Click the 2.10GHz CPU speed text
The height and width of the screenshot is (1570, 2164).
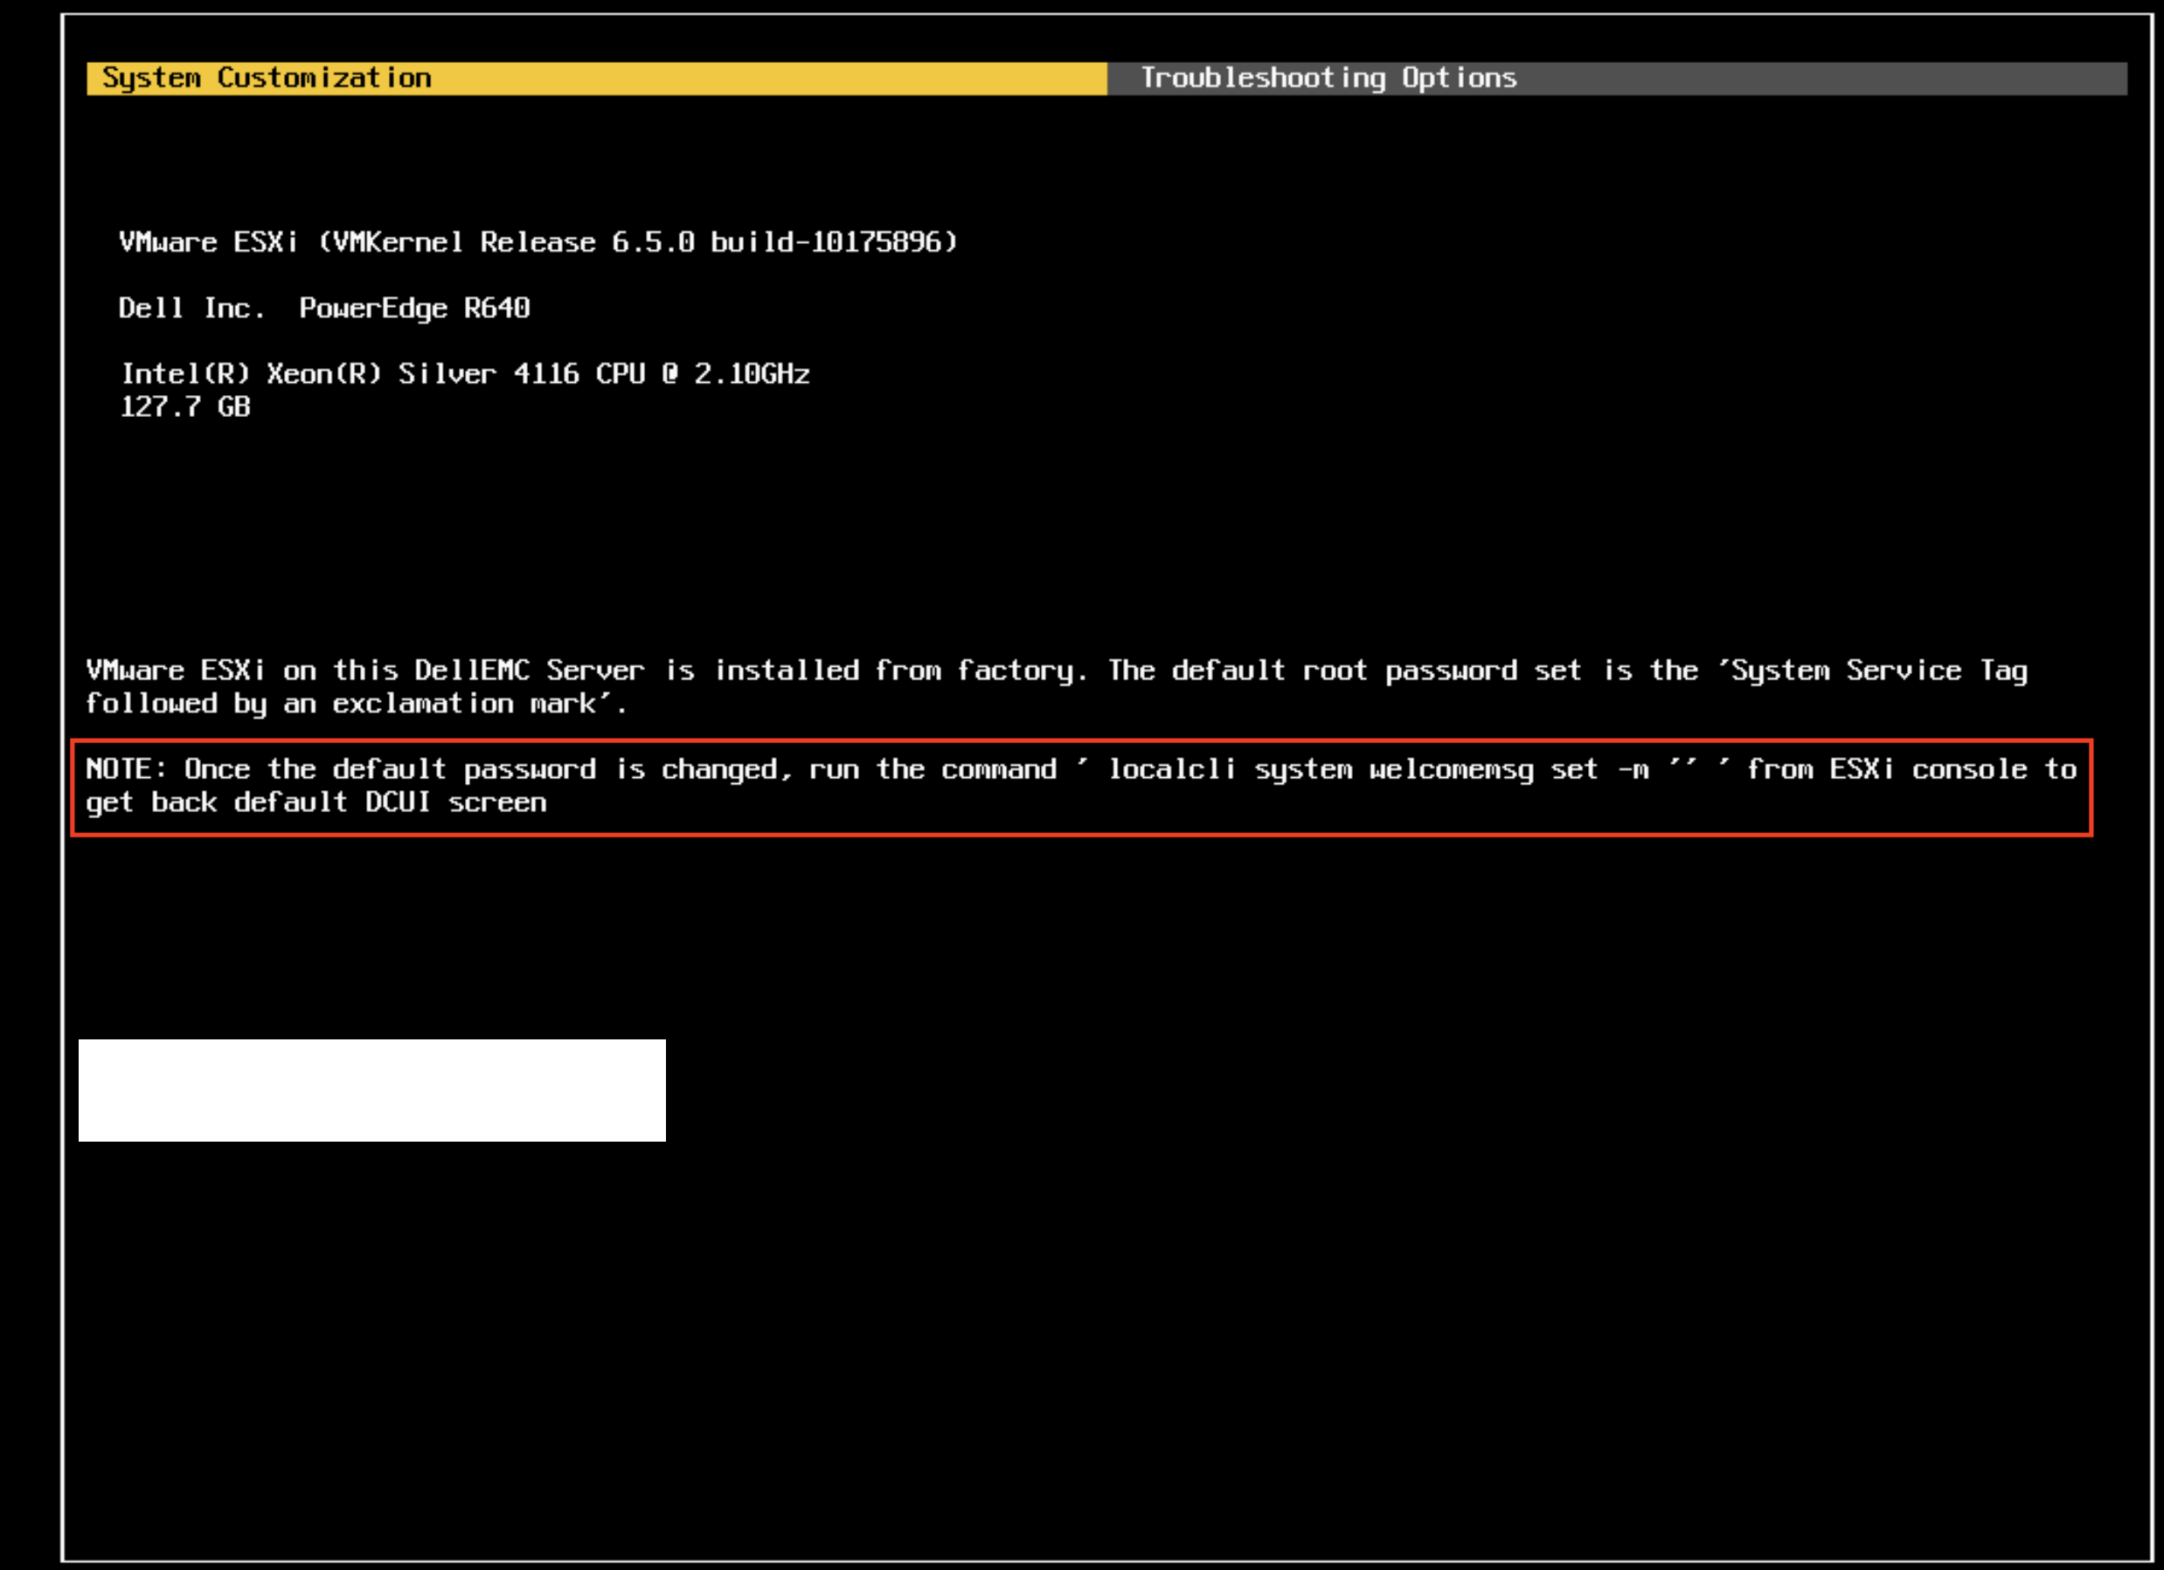[751, 374]
